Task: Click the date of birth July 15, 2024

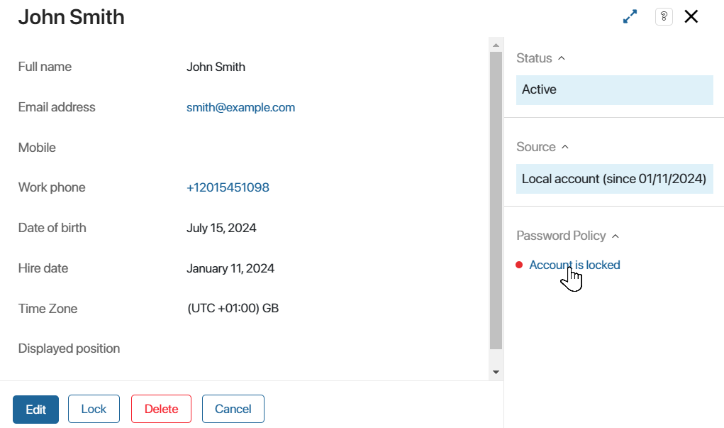Action: coord(221,228)
